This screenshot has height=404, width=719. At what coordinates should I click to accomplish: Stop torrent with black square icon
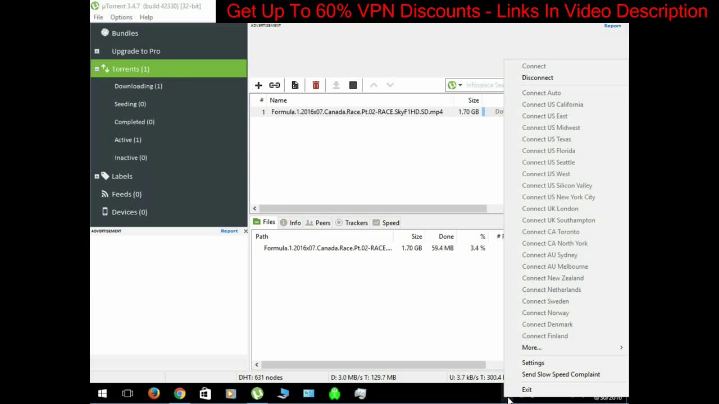click(353, 85)
